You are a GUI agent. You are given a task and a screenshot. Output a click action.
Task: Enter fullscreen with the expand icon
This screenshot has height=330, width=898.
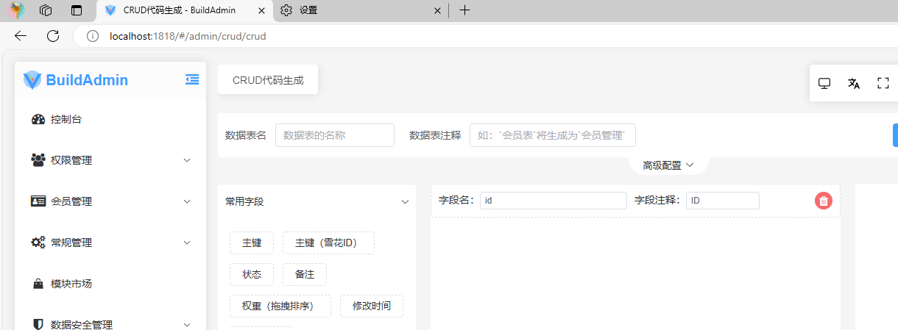(x=883, y=83)
